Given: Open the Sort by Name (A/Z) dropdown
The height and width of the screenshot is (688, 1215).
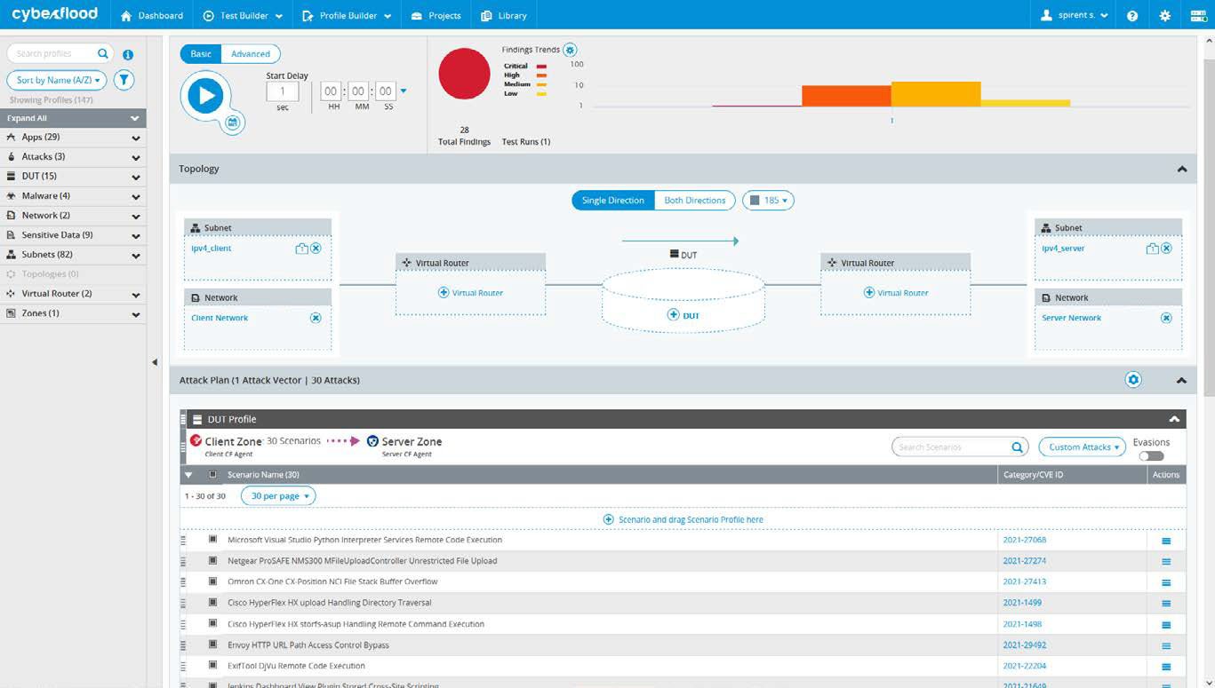Looking at the screenshot, I should coord(57,80).
